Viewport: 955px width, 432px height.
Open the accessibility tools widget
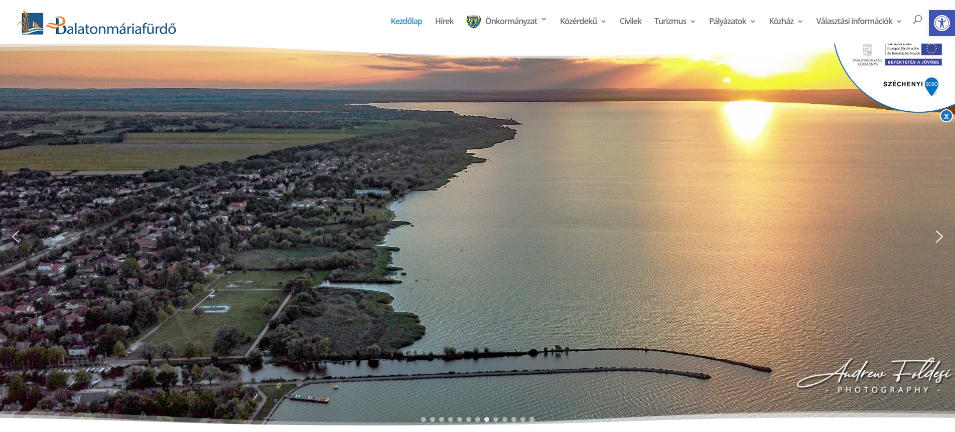pos(941,23)
